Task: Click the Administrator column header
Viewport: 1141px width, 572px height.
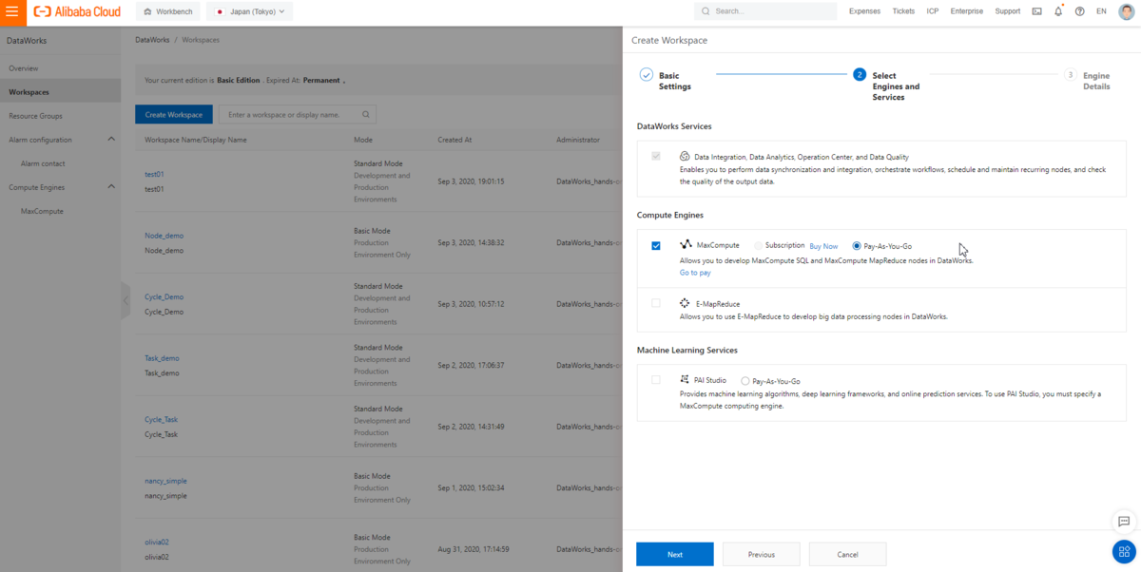Action: 578,140
